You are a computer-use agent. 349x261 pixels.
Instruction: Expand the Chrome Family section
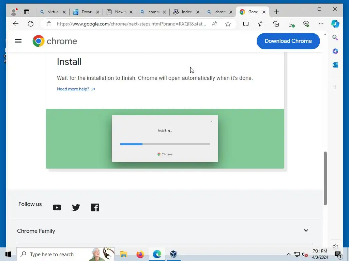click(165, 231)
